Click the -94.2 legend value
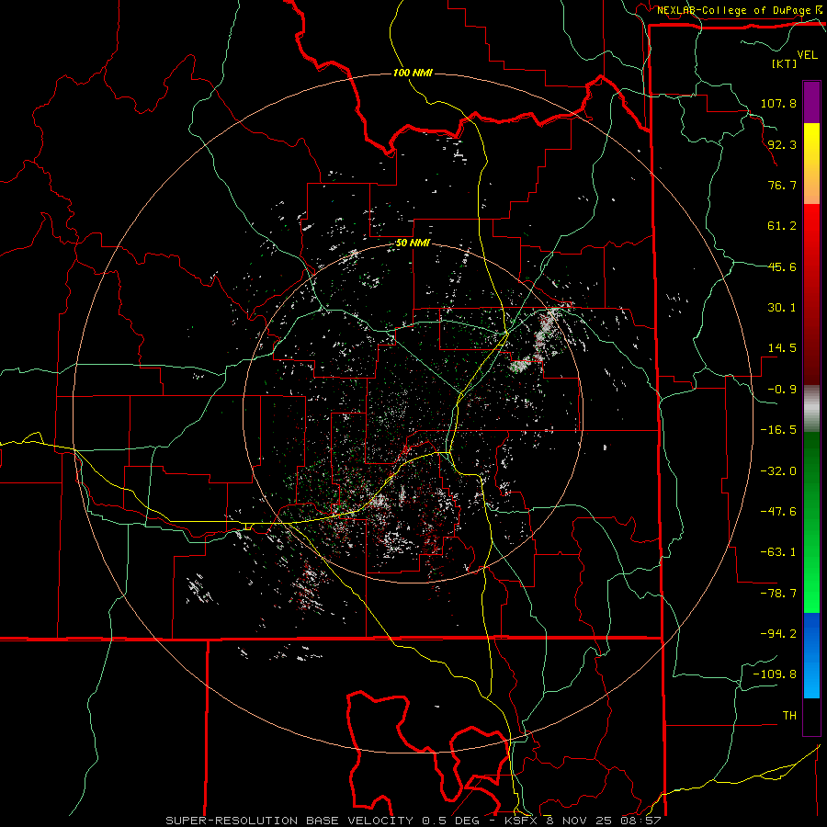The height and width of the screenshot is (827, 827). pos(778,634)
